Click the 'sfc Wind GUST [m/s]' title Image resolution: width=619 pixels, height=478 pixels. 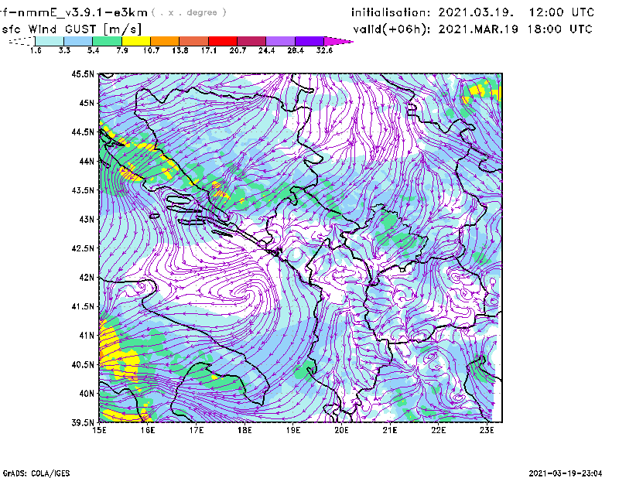point(71,29)
